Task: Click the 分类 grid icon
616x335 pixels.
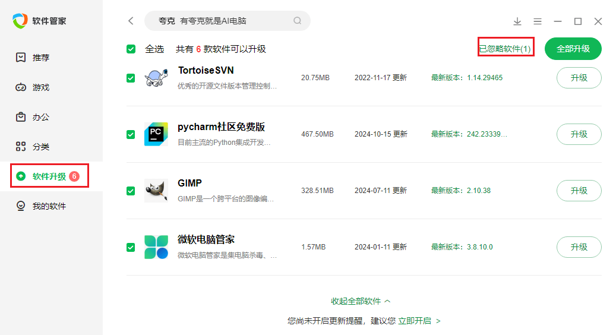Action: 21,147
